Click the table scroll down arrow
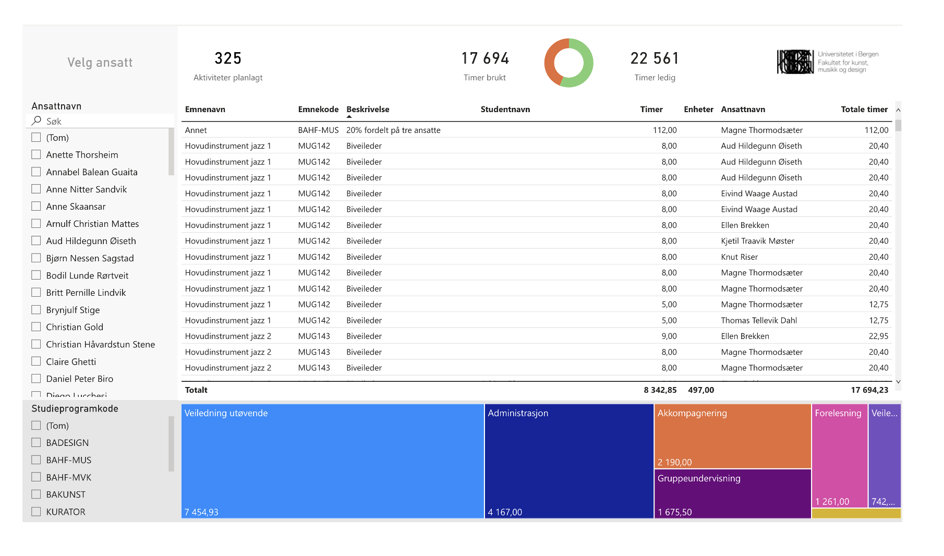 [x=898, y=382]
